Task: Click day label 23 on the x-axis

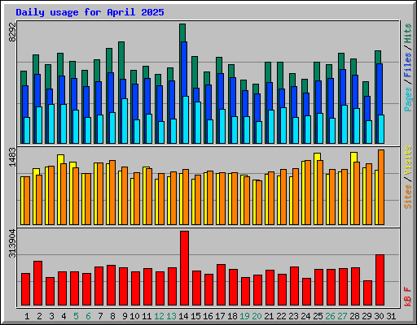Action: click(293, 316)
